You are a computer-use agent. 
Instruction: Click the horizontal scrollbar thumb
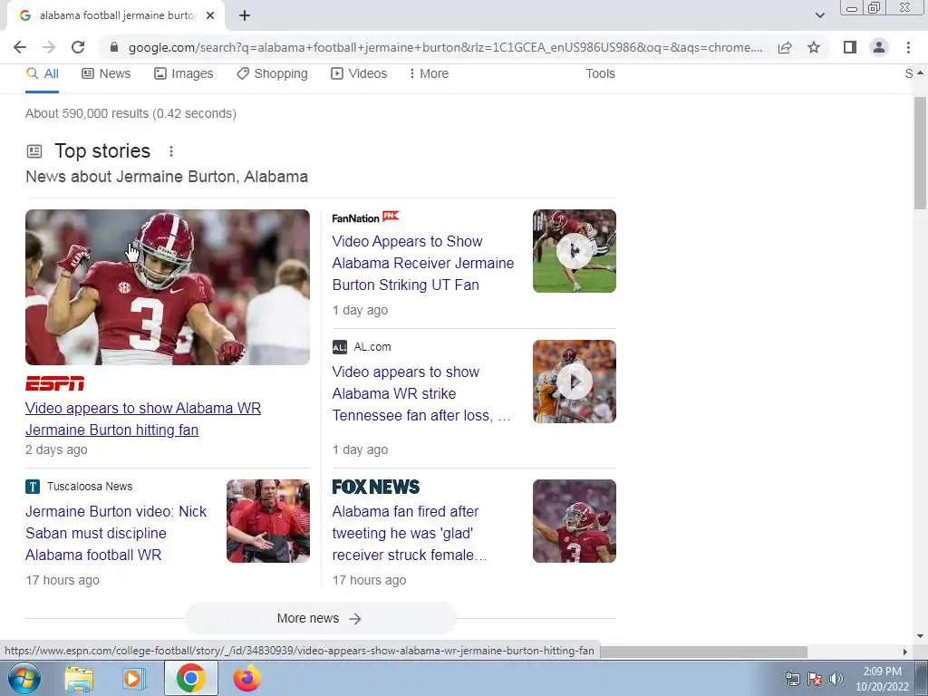(703, 652)
